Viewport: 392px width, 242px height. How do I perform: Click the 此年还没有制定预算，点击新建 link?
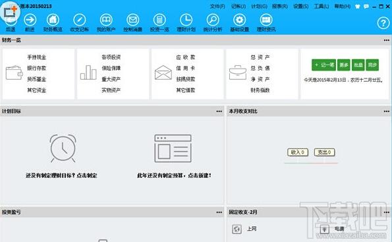click(x=174, y=175)
